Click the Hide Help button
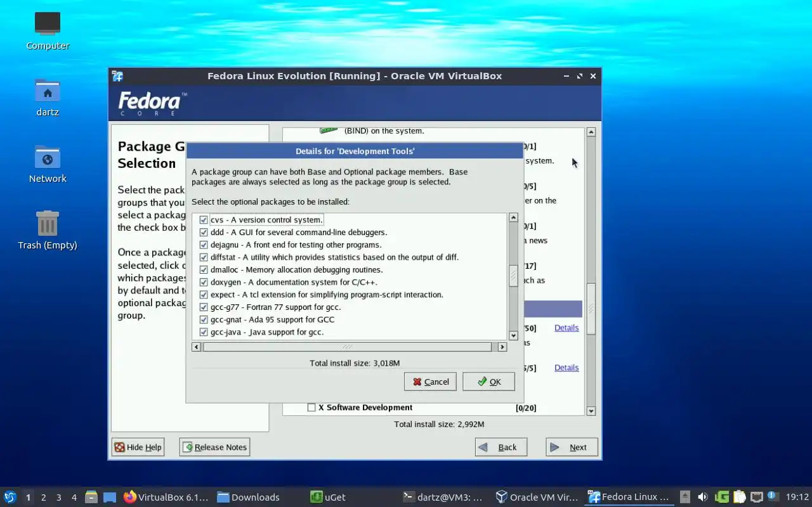The width and height of the screenshot is (812, 507). coord(138,447)
